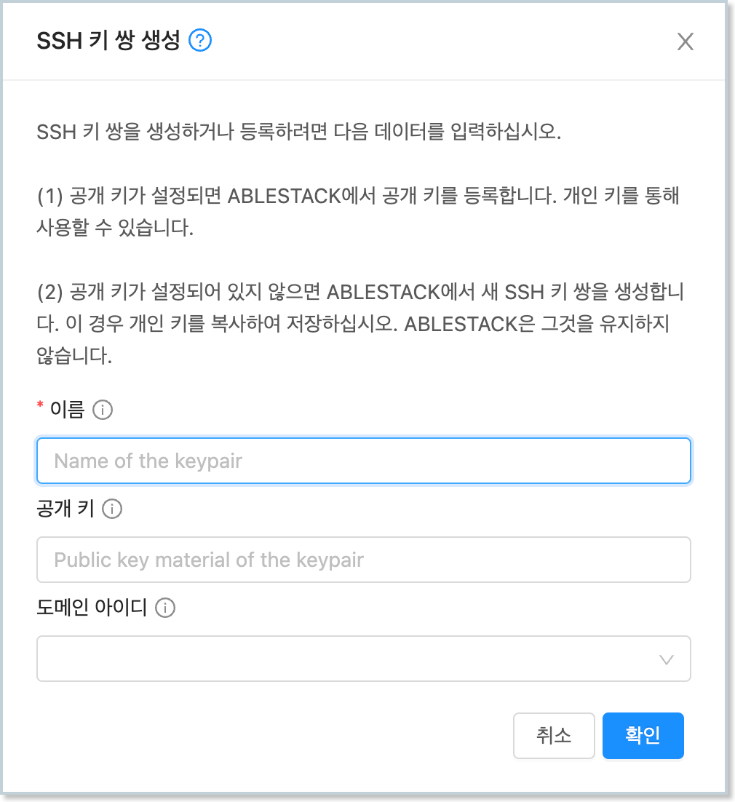This screenshot has width=735, height=802.
Task: Focus the Name of the keypair input
Action: pyautogui.click(x=363, y=461)
